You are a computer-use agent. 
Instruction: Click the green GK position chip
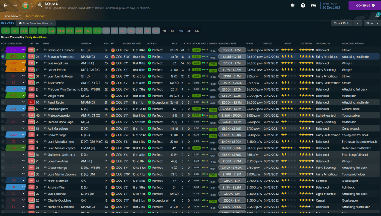coord(6,31)
